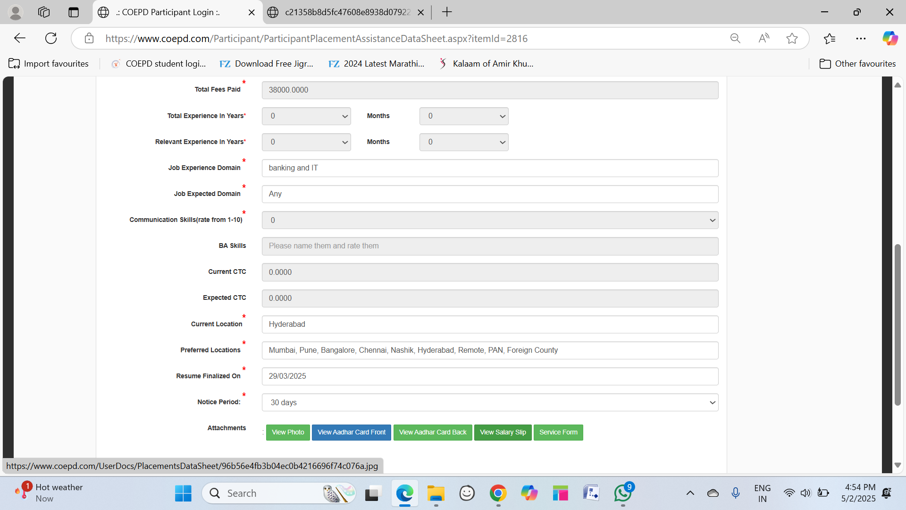Click the Current CTC field
906x510 pixels.
(x=490, y=272)
